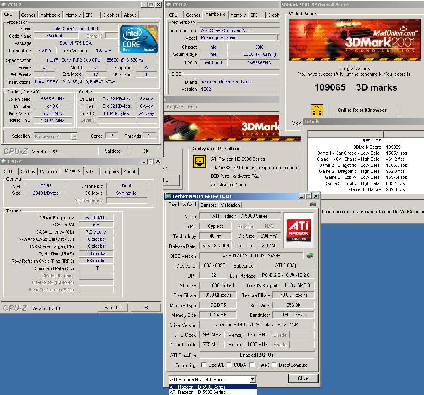Screen dimensions: 424x395
Task: Click the Core Voltage 1.848 V field
Action: [x=104, y=50]
